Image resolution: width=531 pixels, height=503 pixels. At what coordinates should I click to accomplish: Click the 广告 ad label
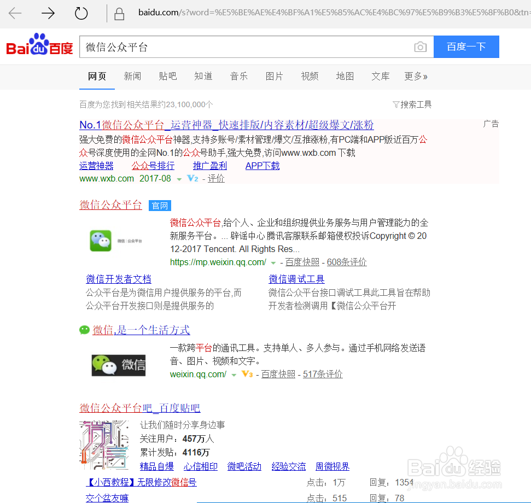[491, 124]
